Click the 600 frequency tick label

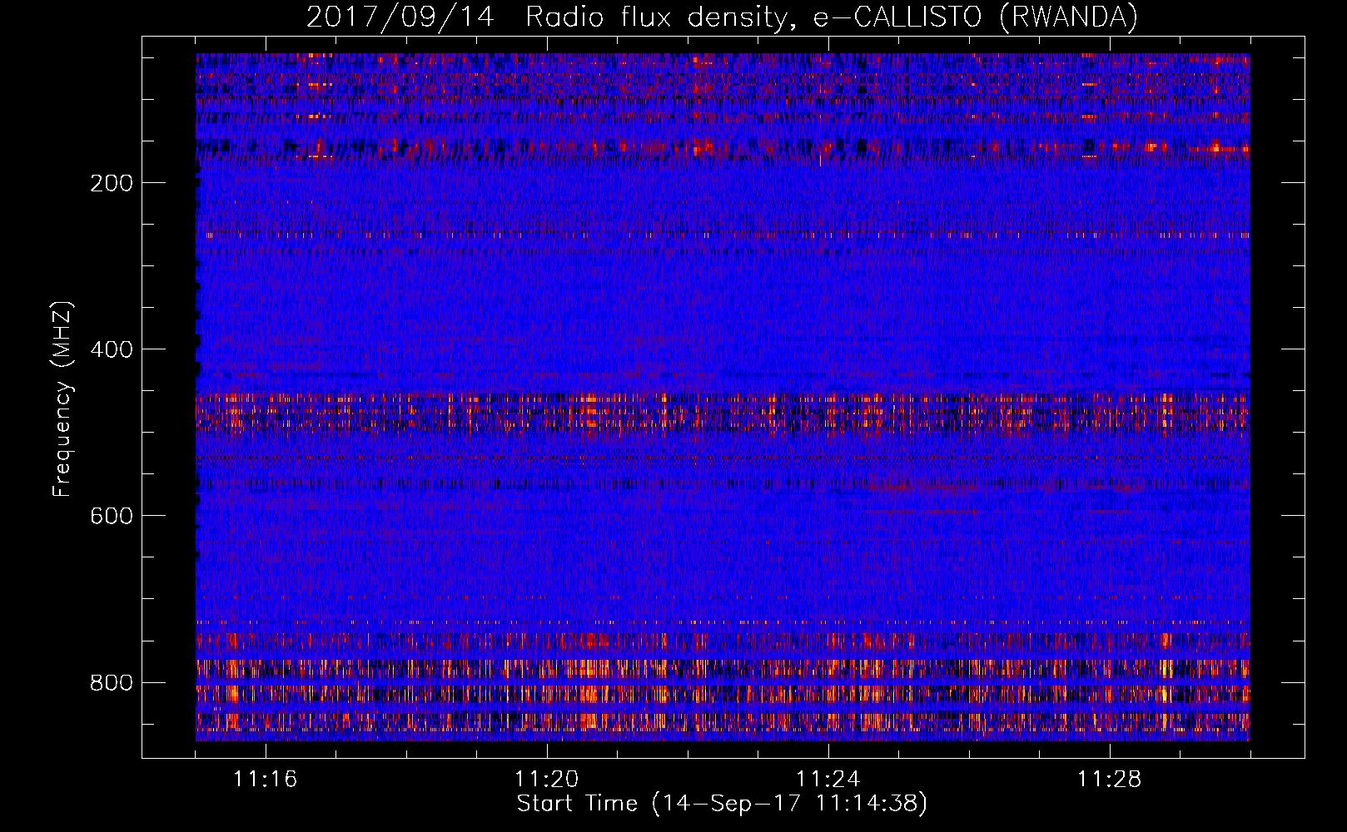(112, 516)
